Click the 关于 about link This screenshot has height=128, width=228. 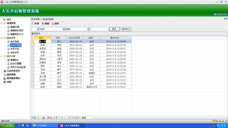(226, 19)
